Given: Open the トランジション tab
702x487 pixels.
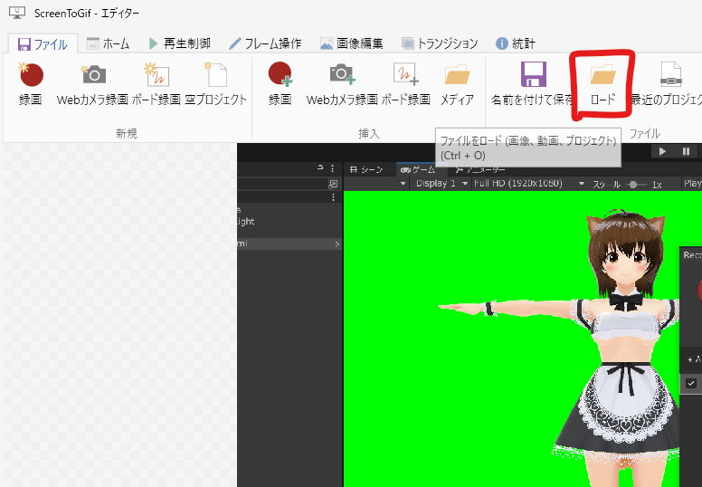Looking at the screenshot, I should pos(439,43).
